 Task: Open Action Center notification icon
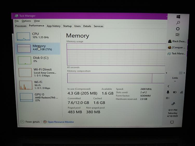172,122
